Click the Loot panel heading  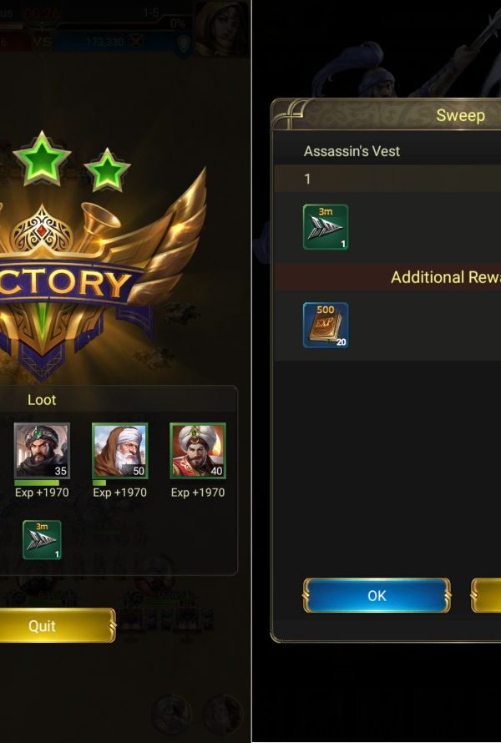point(42,399)
